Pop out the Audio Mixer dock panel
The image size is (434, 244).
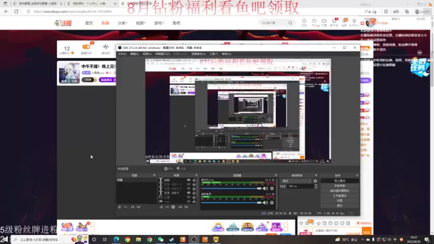[276, 175]
